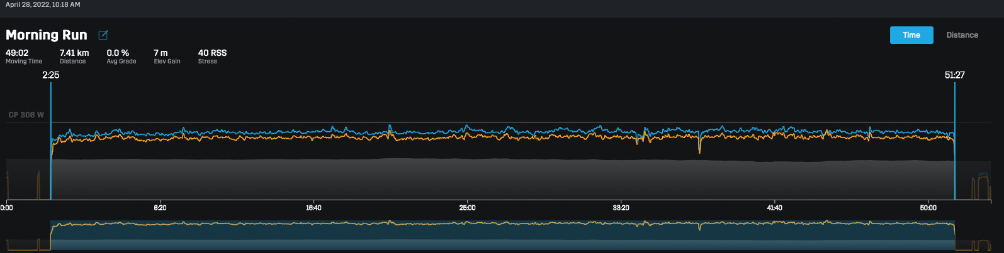Image resolution: width=1004 pixels, height=253 pixels.
Task: Click the sharp orange dip near 37 minutes
Action: (x=699, y=149)
